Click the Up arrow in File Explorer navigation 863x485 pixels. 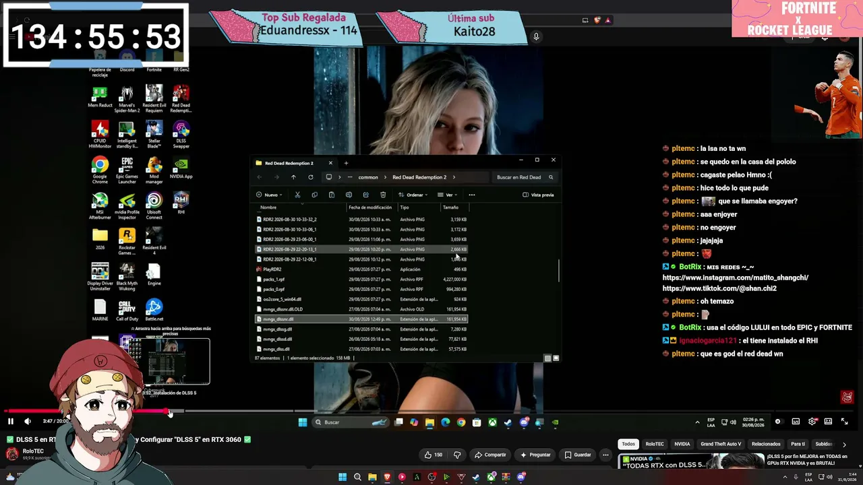[293, 177]
